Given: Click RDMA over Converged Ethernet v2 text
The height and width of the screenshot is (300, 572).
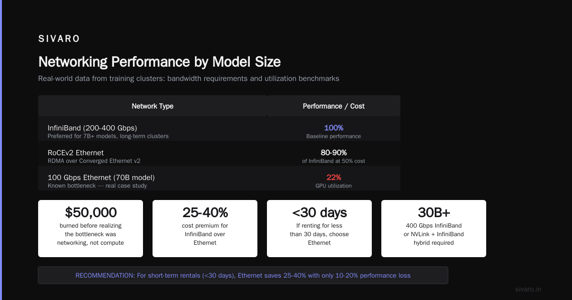Looking at the screenshot, I should pos(94,161).
